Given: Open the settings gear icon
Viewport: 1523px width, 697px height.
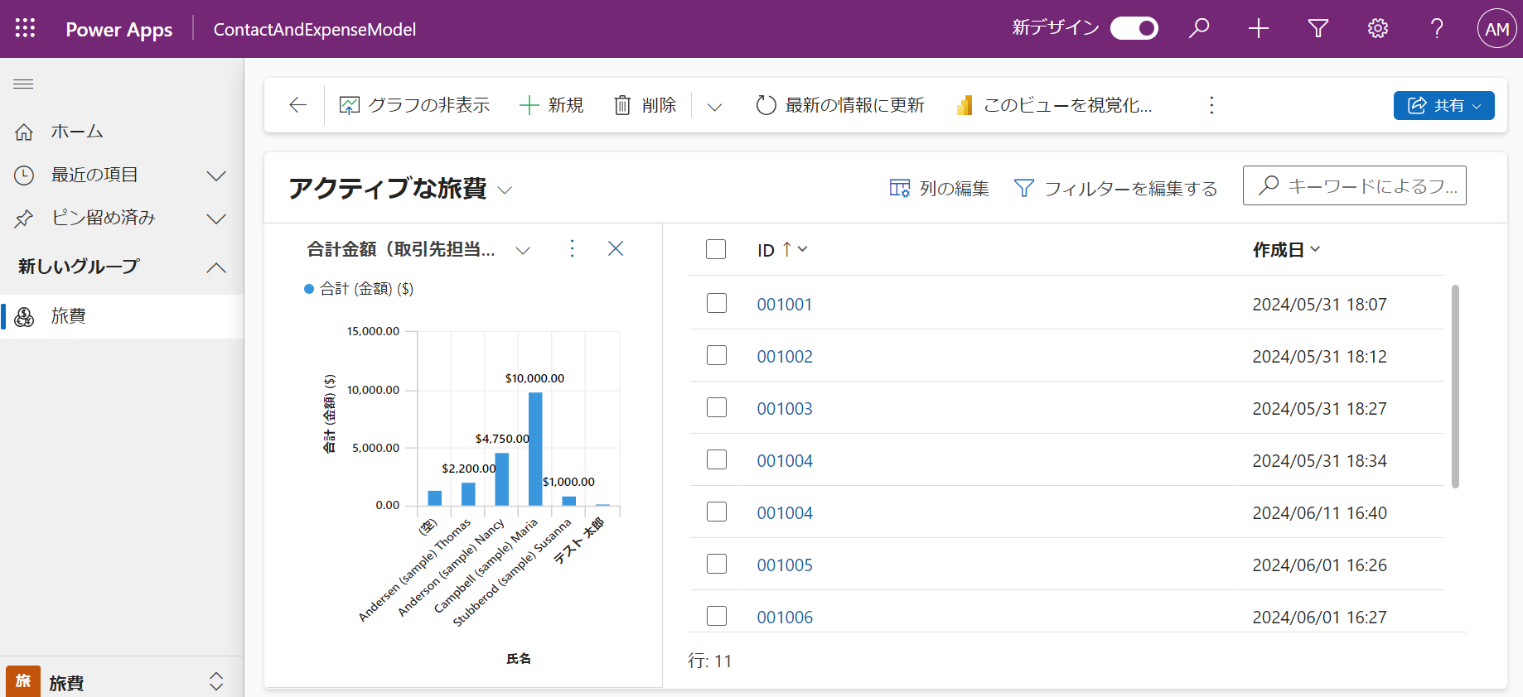Looking at the screenshot, I should 1378,29.
